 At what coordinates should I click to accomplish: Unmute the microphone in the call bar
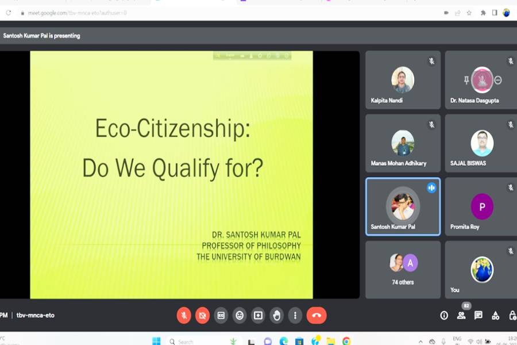click(184, 315)
